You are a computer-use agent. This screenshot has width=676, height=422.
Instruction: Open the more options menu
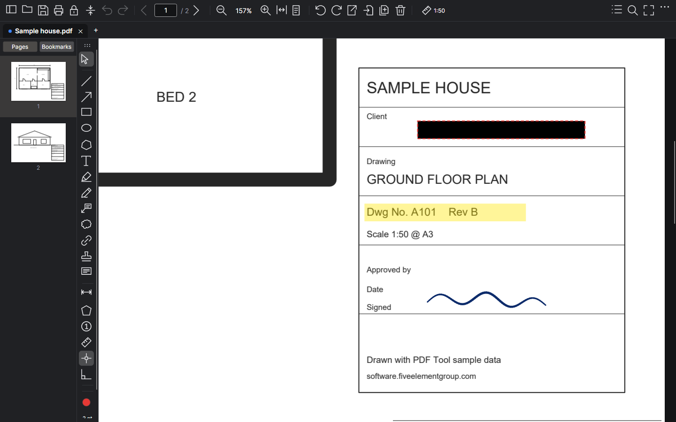665,8
